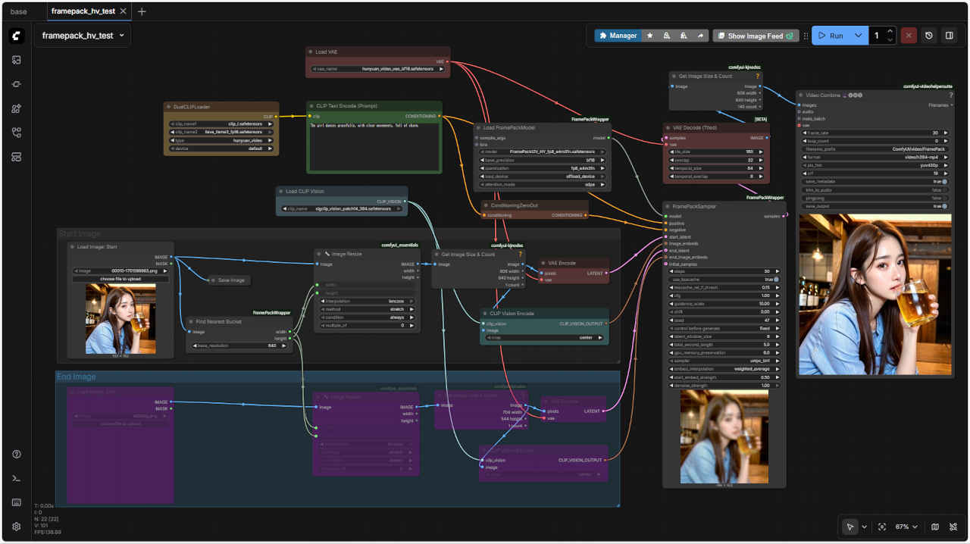Viewport: 970px width, 544px height.
Task: Add a new workflow tab
Action: [142, 11]
